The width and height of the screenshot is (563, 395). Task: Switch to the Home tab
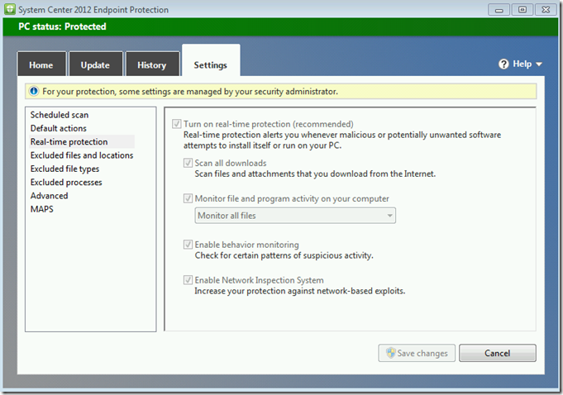point(41,65)
